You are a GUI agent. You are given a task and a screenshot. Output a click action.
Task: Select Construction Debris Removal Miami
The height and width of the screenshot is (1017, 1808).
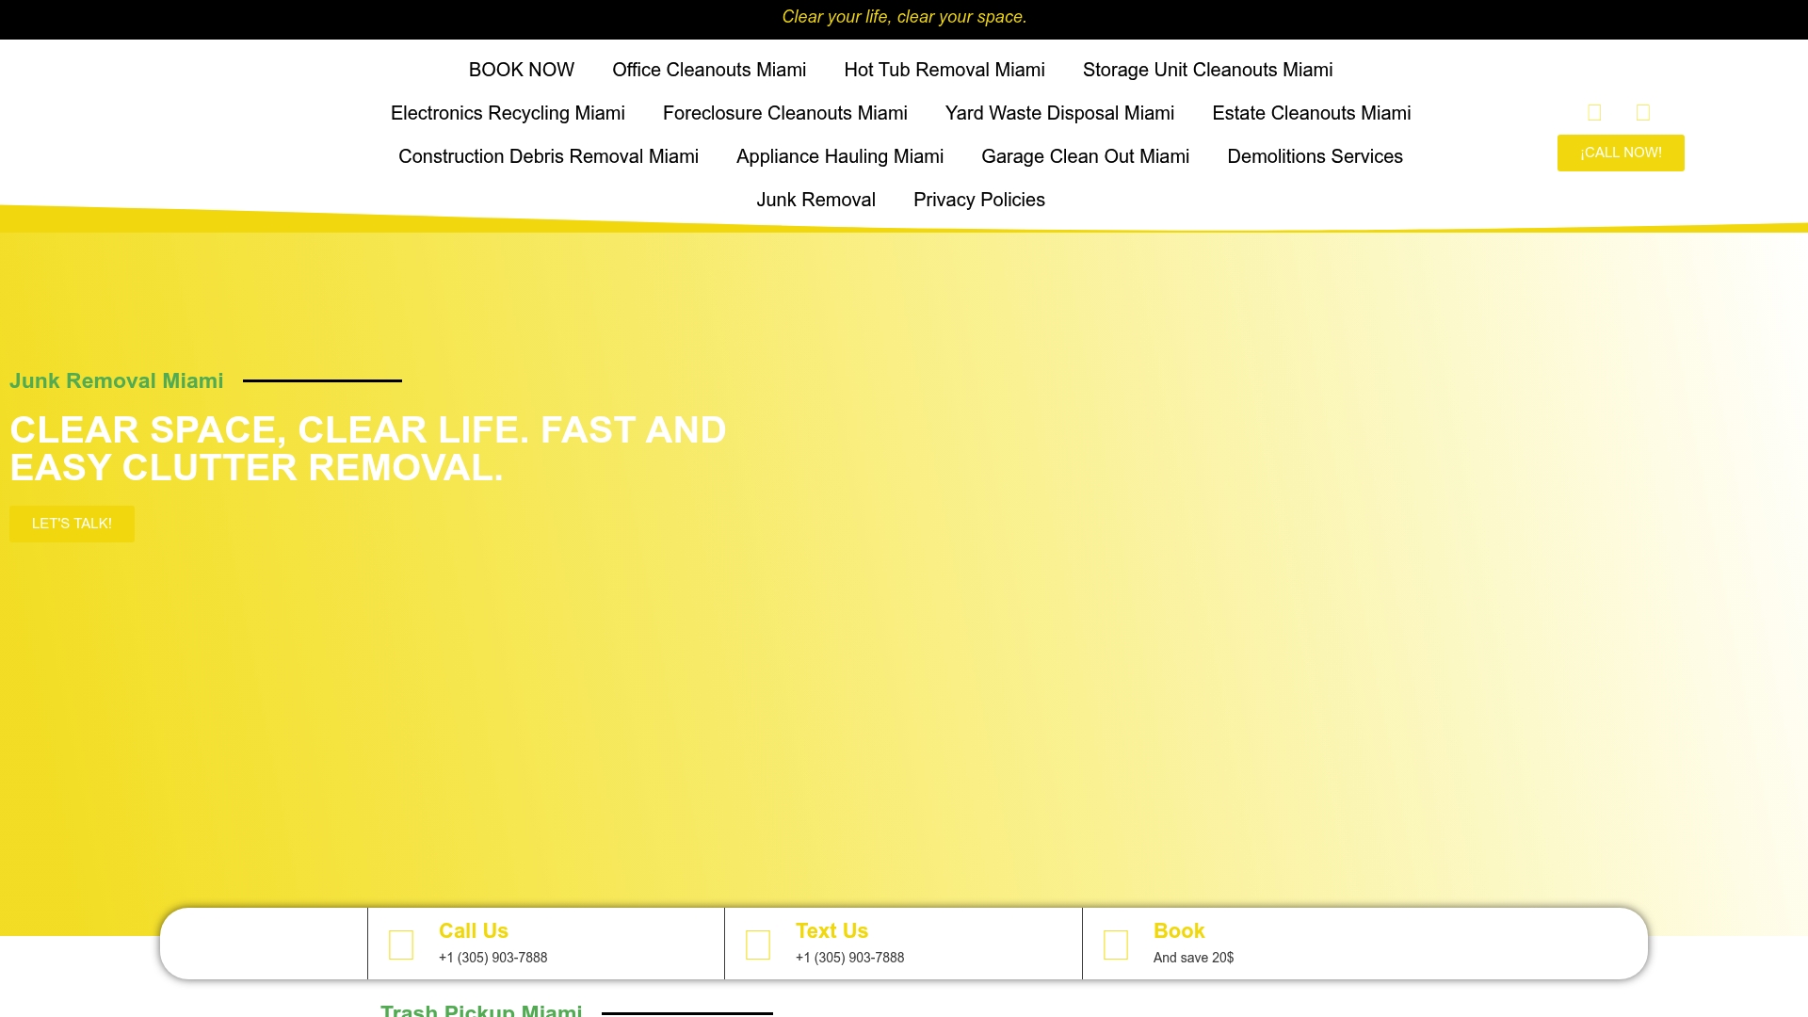548,156
